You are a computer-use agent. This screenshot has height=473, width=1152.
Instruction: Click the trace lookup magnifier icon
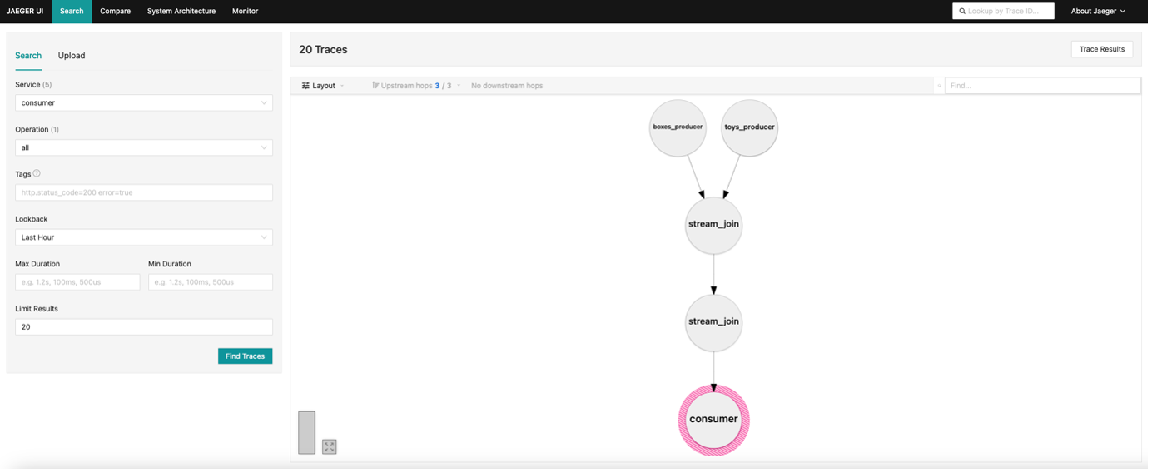click(x=962, y=11)
